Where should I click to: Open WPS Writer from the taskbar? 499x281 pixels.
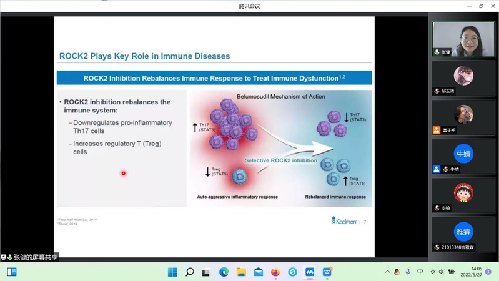click(327, 272)
